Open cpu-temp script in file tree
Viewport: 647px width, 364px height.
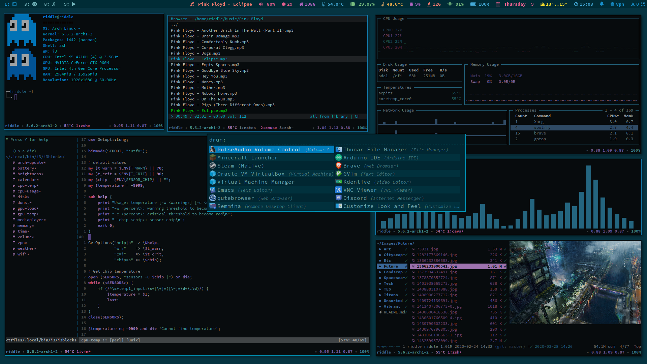click(x=28, y=186)
